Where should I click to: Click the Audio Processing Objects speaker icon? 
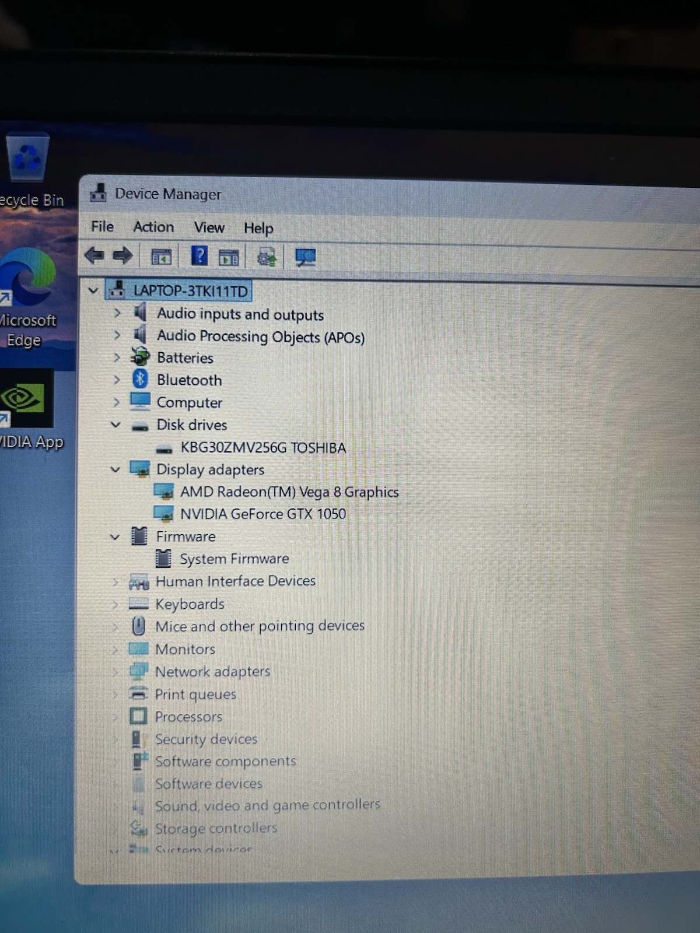[x=140, y=335]
